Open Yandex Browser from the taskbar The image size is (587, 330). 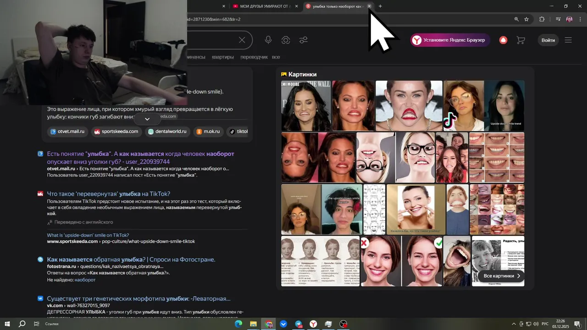coord(313,324)
